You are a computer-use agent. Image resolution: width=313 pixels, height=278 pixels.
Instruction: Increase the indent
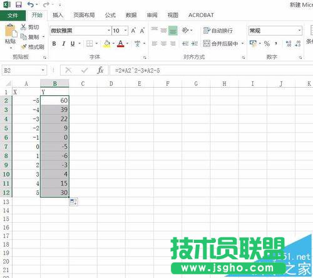click(195, 44)
